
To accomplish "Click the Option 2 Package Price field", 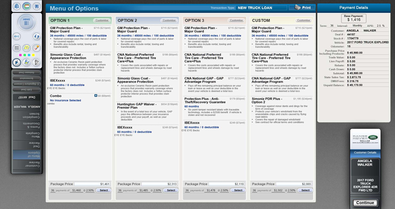I will click(160, 184).
